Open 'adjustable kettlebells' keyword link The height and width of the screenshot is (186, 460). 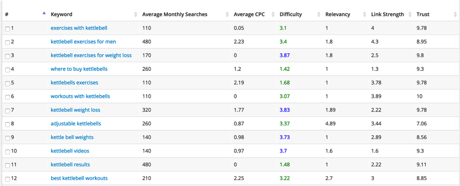pos(75,124)
